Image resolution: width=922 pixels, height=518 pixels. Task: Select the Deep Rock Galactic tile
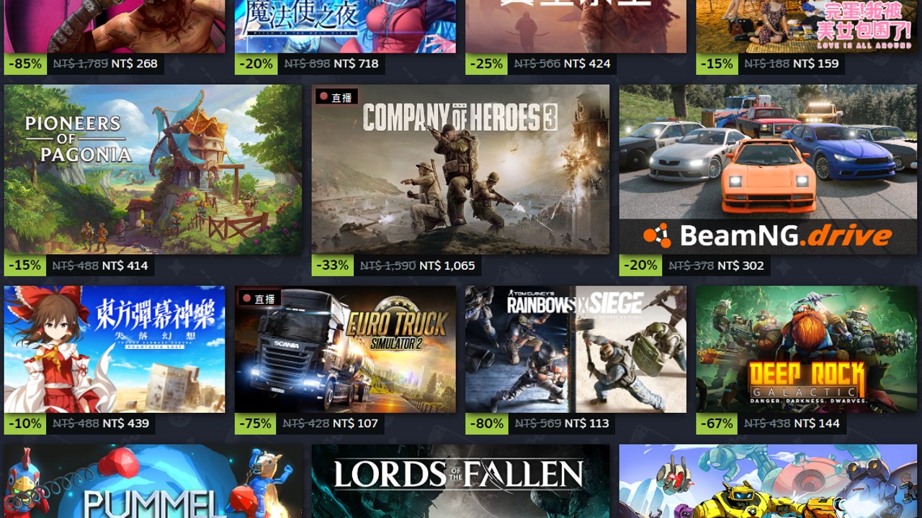tap(806, 349)
